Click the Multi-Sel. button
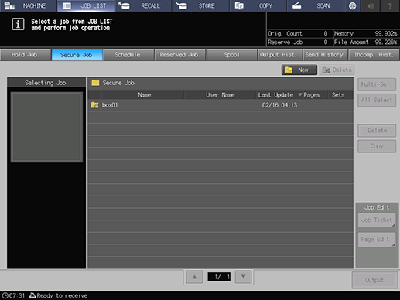Viewport: 400px width, 300px height. pos(377,84)
